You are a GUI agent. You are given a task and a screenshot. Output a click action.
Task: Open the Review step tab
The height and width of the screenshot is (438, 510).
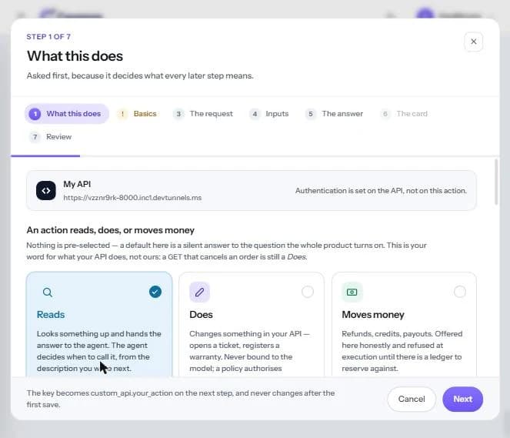51,137
